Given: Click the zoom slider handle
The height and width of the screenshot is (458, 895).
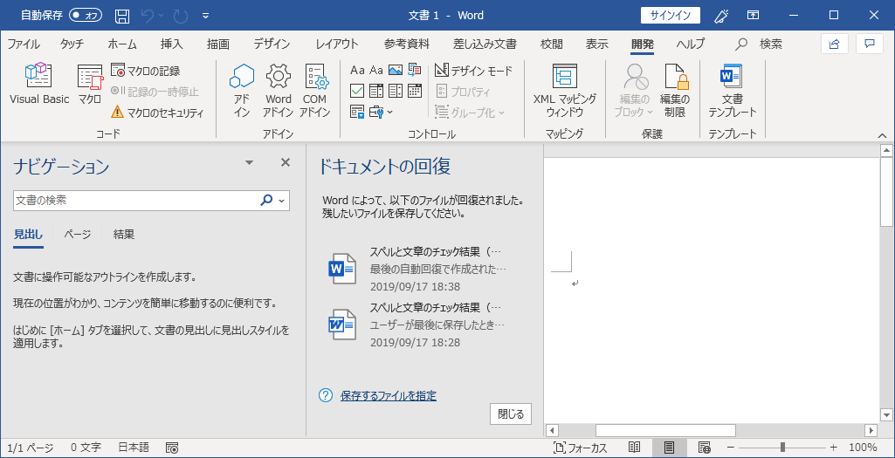Looking at the screenshot, I should (782, 448).
